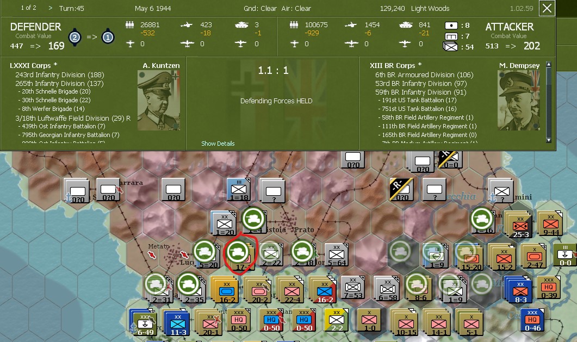Select the blue 11-3 infantry counter
The height and width of the screenshot is (342, 577).
[x=177, y=323]
